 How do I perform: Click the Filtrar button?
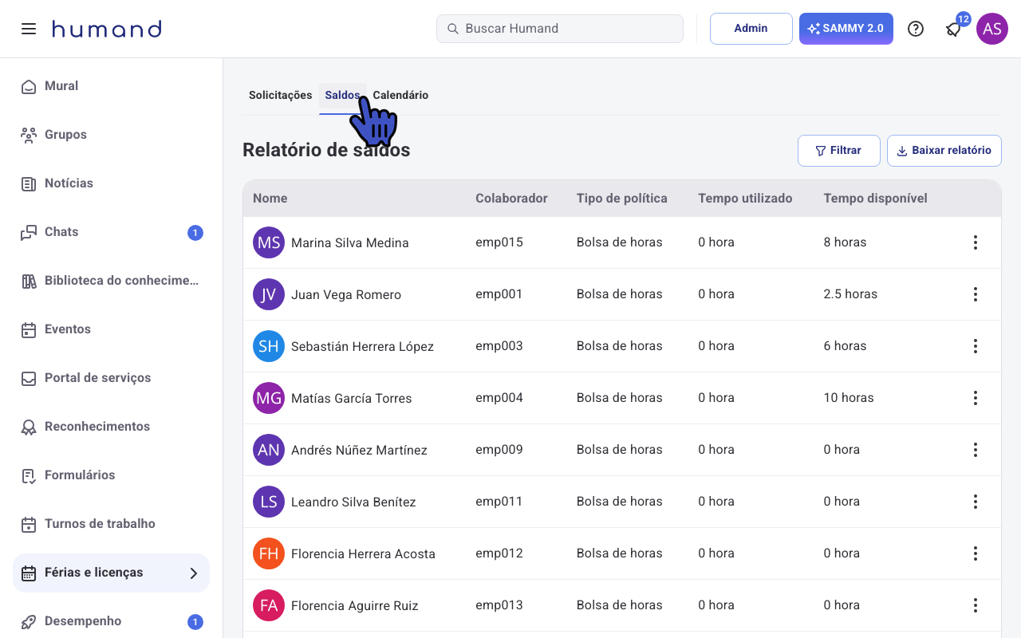pos(838,151)
